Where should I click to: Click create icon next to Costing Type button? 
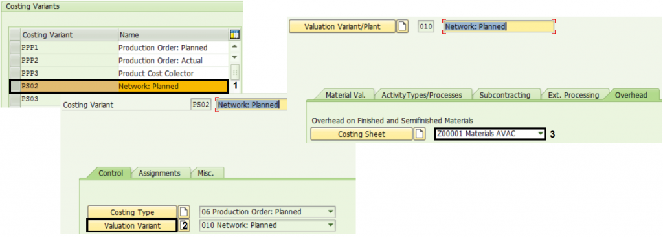pos(183,212)
